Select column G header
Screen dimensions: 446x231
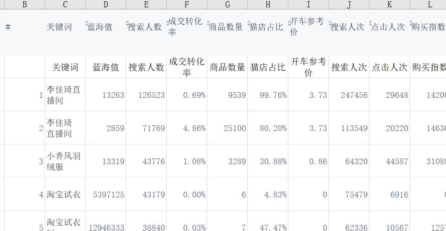pyautogui.click(x=228, y=5)
